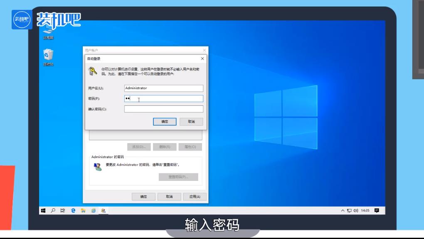Screen dimensions: 424x239
Task: Confirm auto-login with 确定 button
Action: click(x=165, y=122)
